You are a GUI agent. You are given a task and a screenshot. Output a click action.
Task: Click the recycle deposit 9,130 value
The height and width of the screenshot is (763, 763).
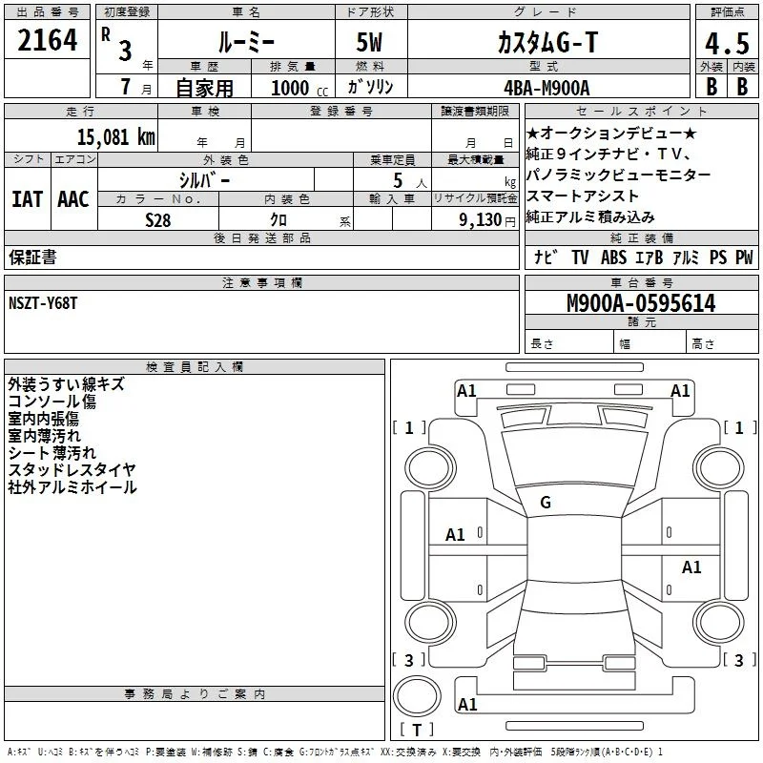[x=481, y=220]
